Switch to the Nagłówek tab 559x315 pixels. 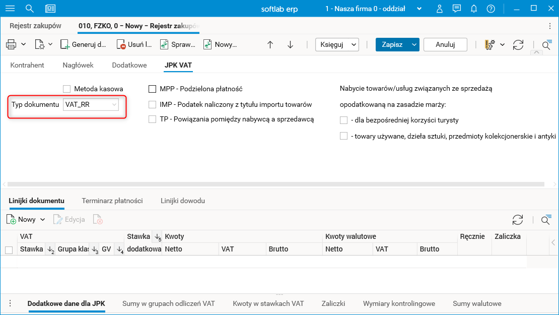tap(78, 65)
